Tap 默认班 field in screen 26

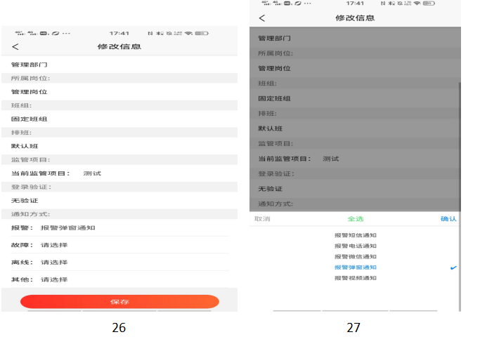tap(119, 146)
